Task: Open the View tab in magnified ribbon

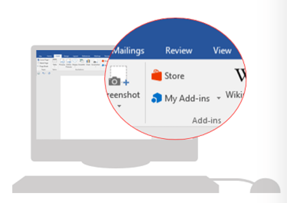Action: (222, 51)
